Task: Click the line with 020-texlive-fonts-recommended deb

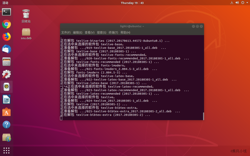Action: (x=124, y=59)
